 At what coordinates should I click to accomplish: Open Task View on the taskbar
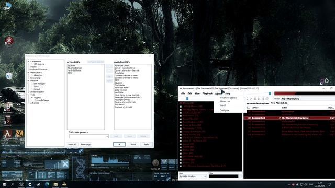click(21, 184)
